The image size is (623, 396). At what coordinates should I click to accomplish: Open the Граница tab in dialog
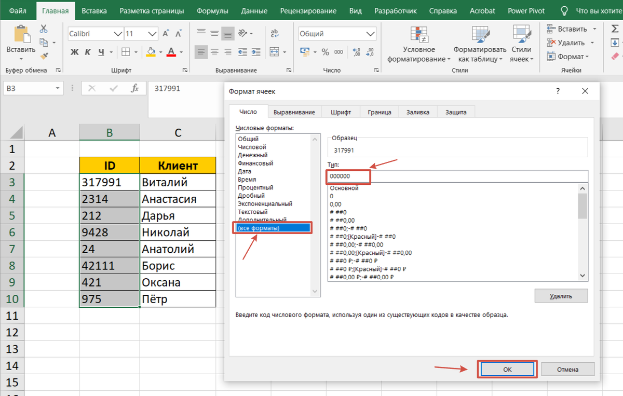[x=380, y=112]
